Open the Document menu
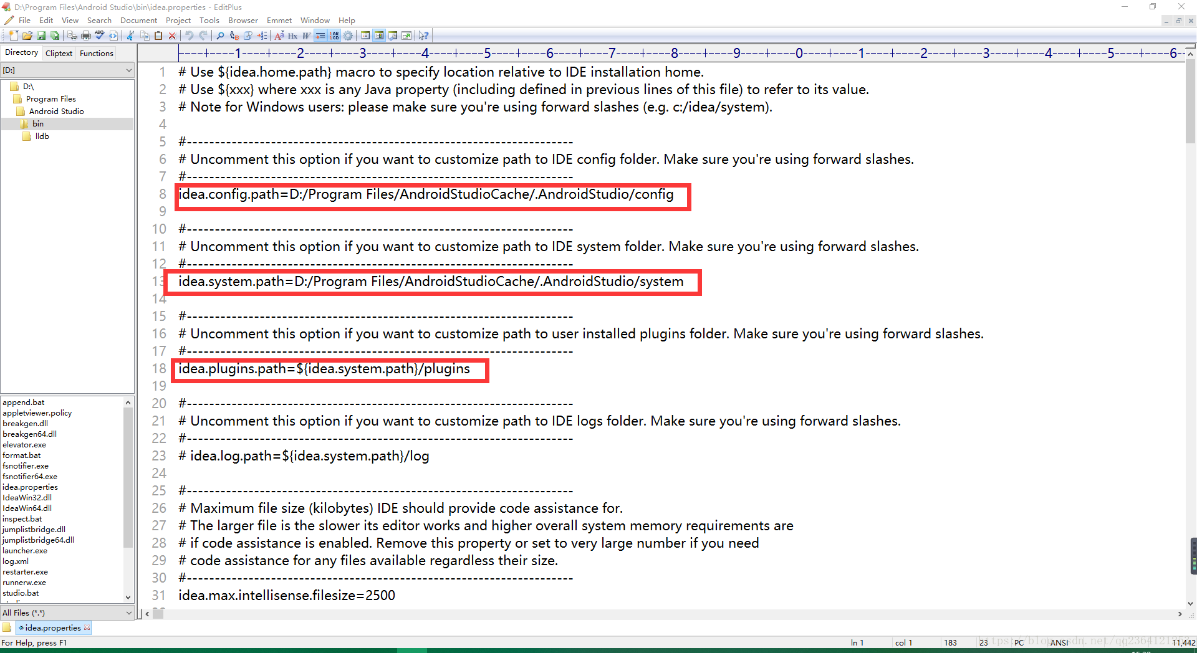This screenshot has height=653, width=1197. point(138,21)
